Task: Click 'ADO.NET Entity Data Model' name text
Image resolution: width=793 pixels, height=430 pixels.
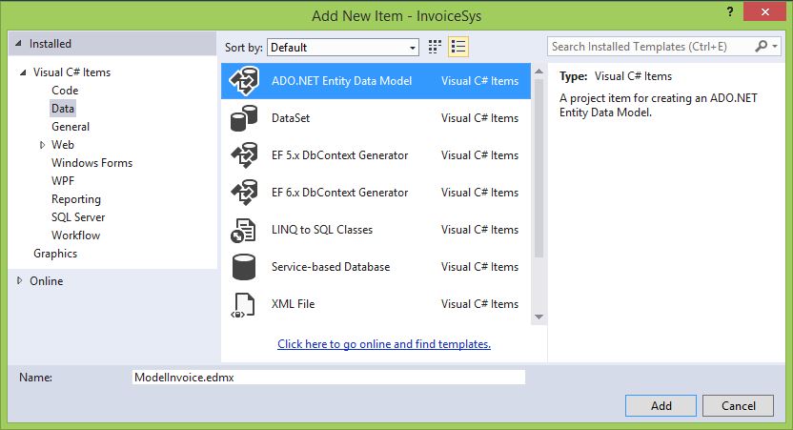Action: (x=341, y=81)
